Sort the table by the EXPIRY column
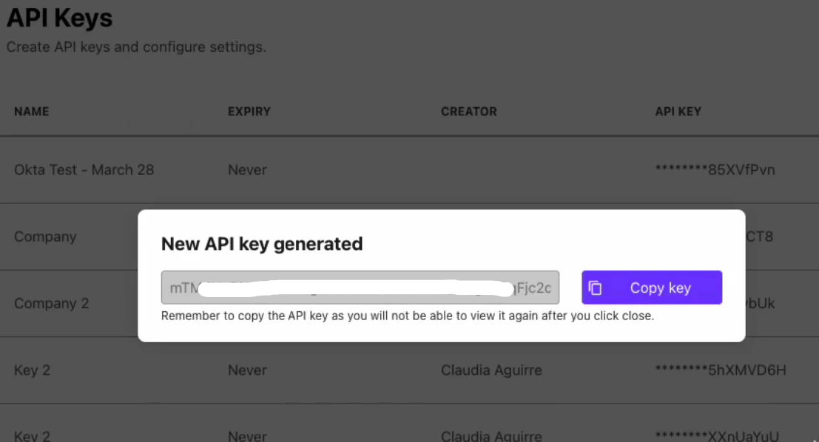Image resolution: width=819 pixels, height=442 pixels. [x=249, y=112]
